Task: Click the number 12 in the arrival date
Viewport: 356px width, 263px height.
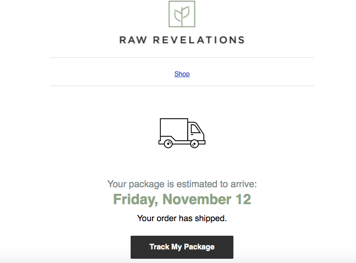Action: point(242,199)
